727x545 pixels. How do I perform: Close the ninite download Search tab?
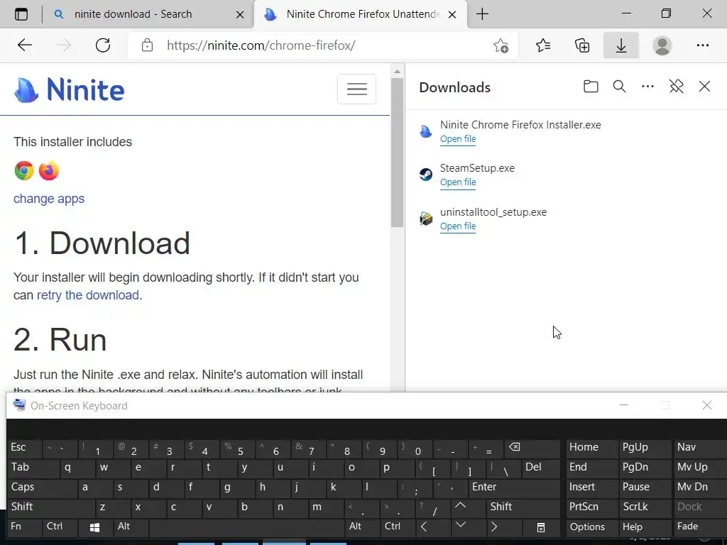240,14
